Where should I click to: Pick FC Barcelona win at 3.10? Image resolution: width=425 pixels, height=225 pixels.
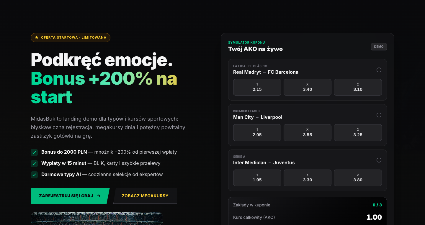point(358,87)
